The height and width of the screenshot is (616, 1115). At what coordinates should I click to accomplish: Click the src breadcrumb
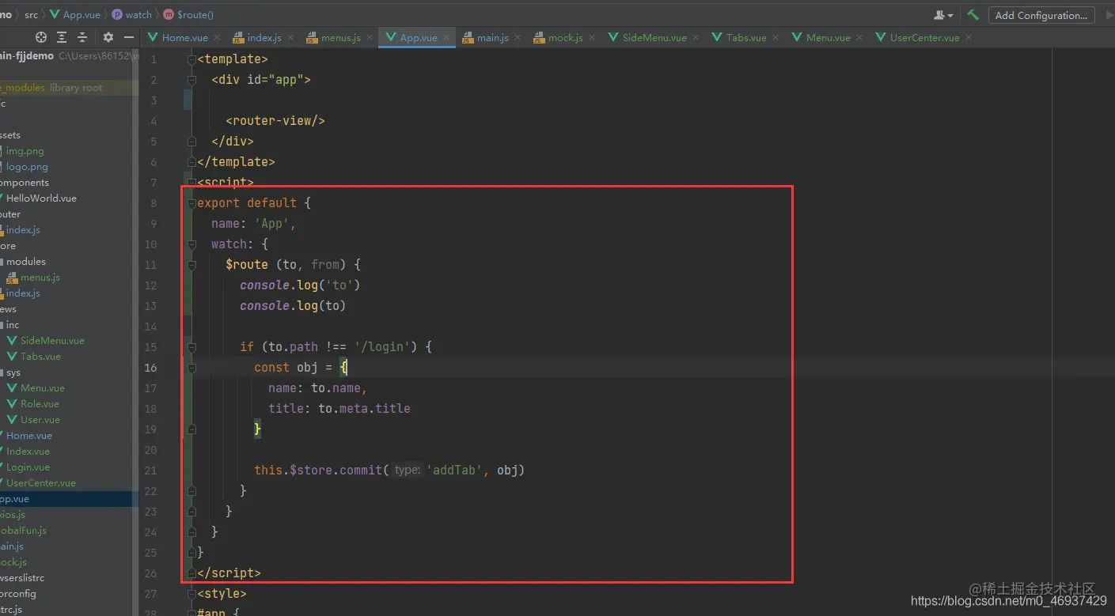[x=31, y=15]
